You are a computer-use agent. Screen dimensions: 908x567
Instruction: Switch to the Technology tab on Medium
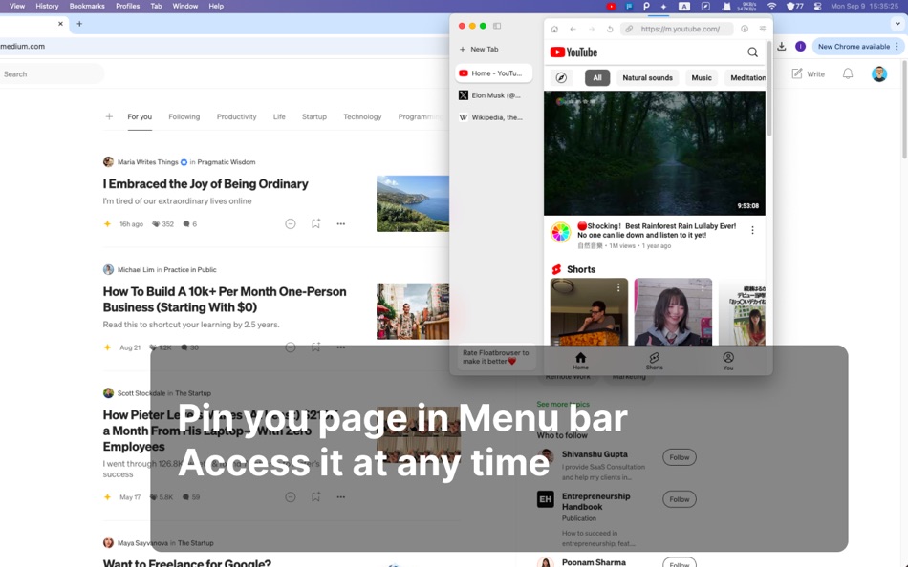point(362,116)
